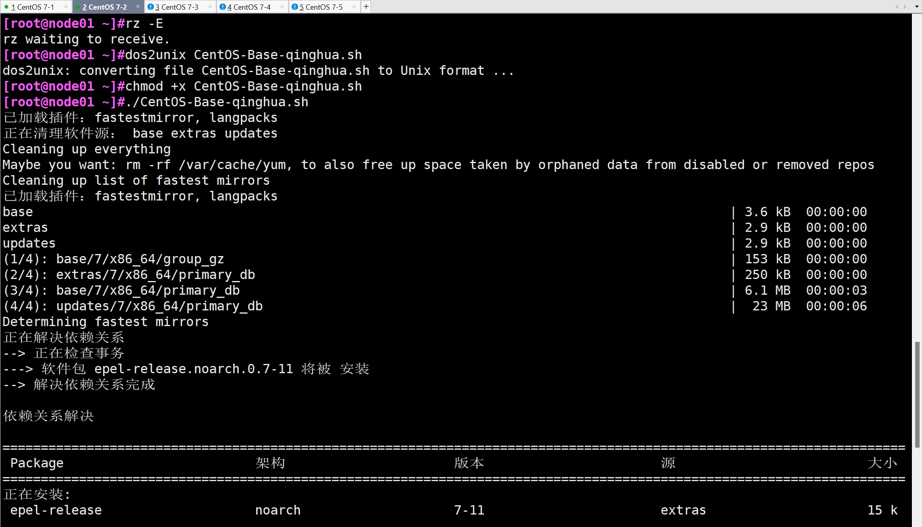Click the vertical scrollbar thumb
The width and height of the screenshot is (922, 527).
(917, 394)
